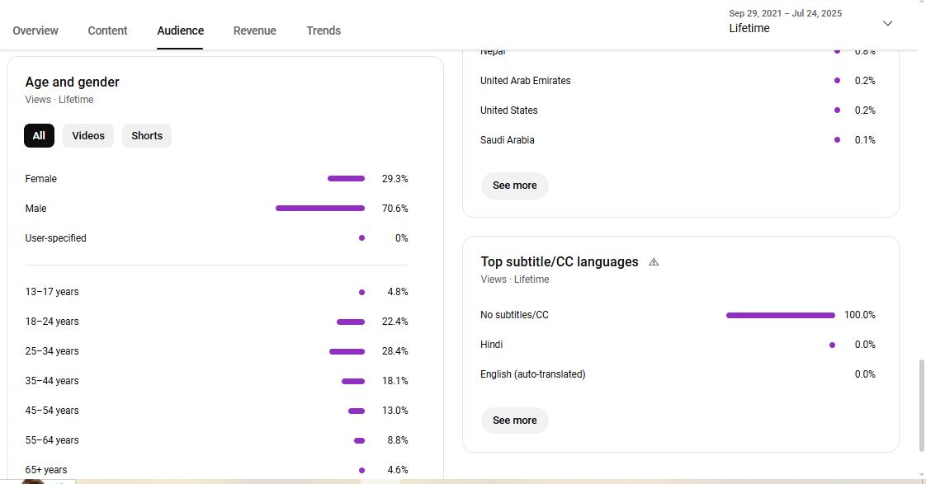
Task: Click warning icon beside Top subtitle/CC languages
Action: [x=654, y=262]
